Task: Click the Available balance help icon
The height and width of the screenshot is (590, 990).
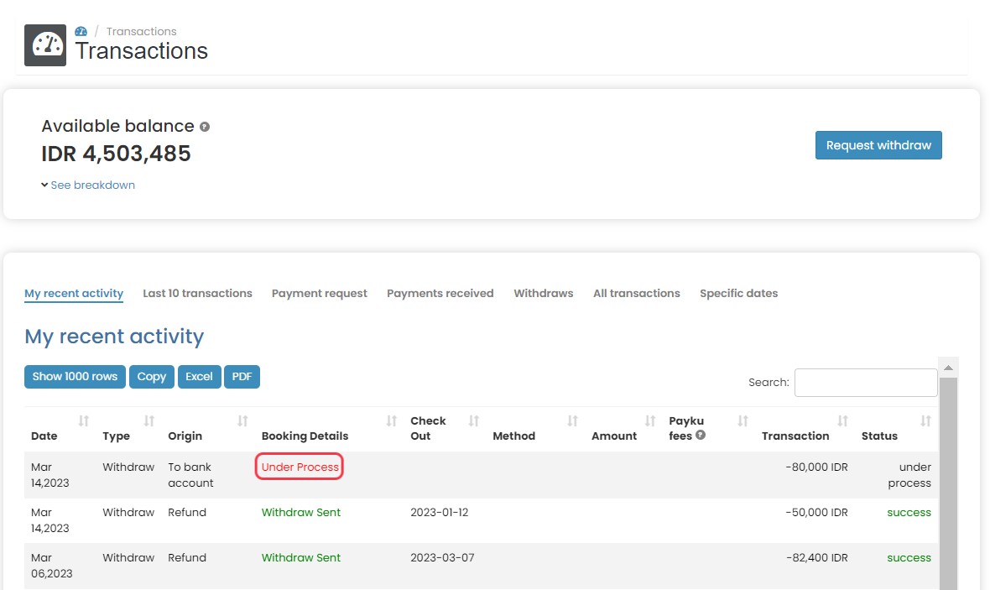Action: [205, 127]
